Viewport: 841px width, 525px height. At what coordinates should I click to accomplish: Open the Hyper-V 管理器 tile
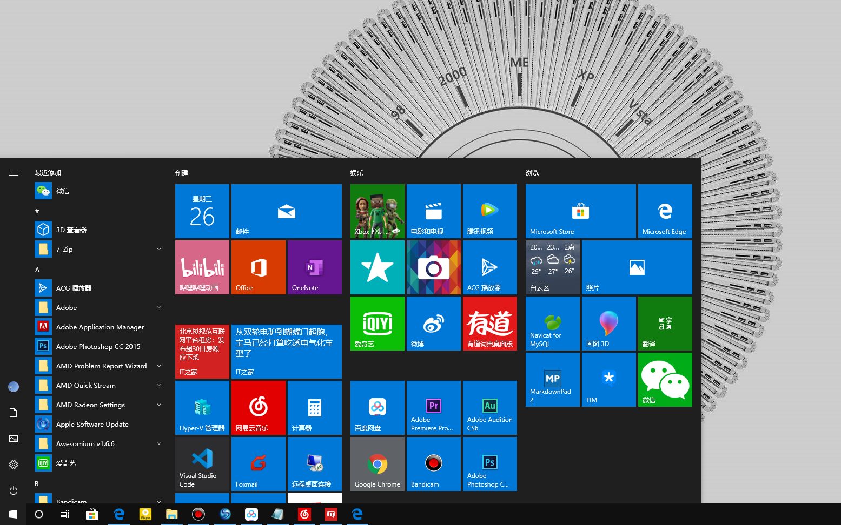tap(202, 408)
